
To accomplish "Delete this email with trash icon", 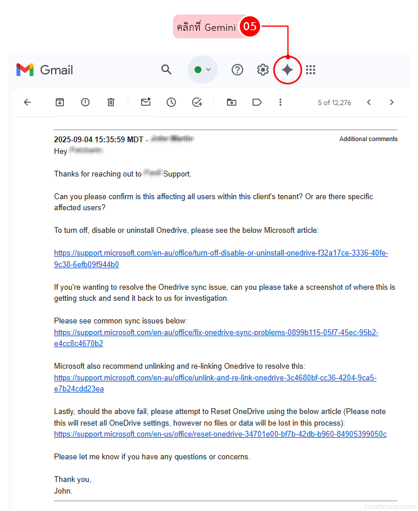I will coord(111,102).
